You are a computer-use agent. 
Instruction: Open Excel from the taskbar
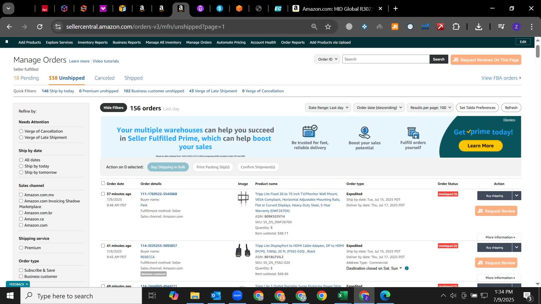click(x=343, y=296)
